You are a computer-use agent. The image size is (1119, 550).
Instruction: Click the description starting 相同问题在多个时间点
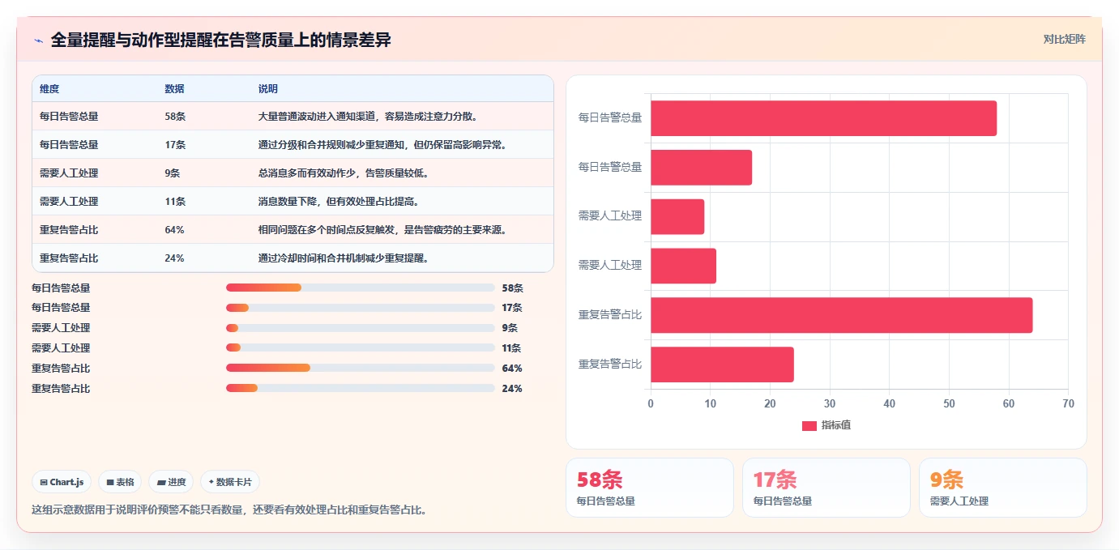(x=382, y=230)
